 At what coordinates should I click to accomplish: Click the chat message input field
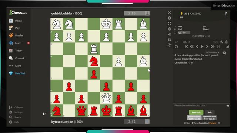200,106
